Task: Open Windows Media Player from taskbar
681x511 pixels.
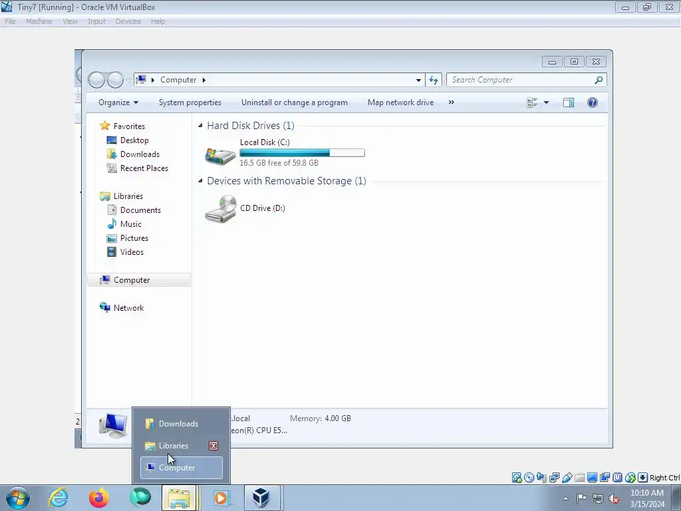Action: 221,498
